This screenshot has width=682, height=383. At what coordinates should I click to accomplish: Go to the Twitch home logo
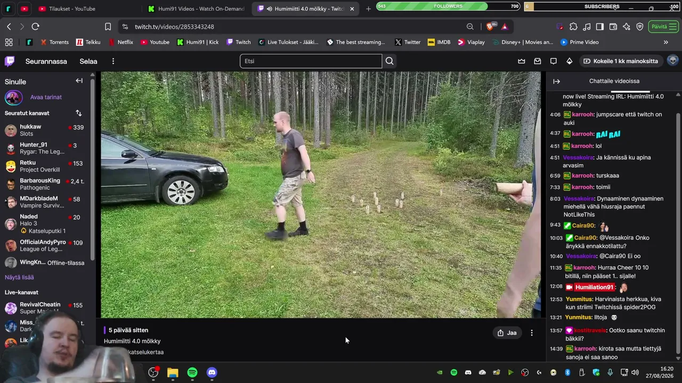coord(10,61)
